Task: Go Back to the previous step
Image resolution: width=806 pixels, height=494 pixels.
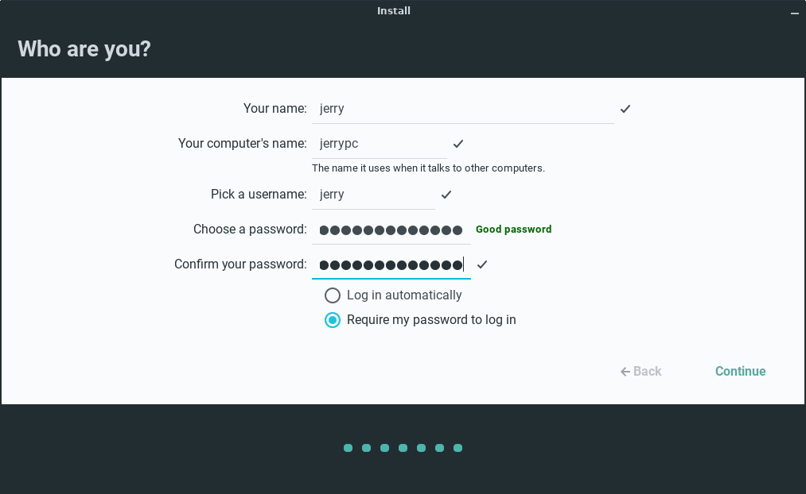Action: click(641, 372)
